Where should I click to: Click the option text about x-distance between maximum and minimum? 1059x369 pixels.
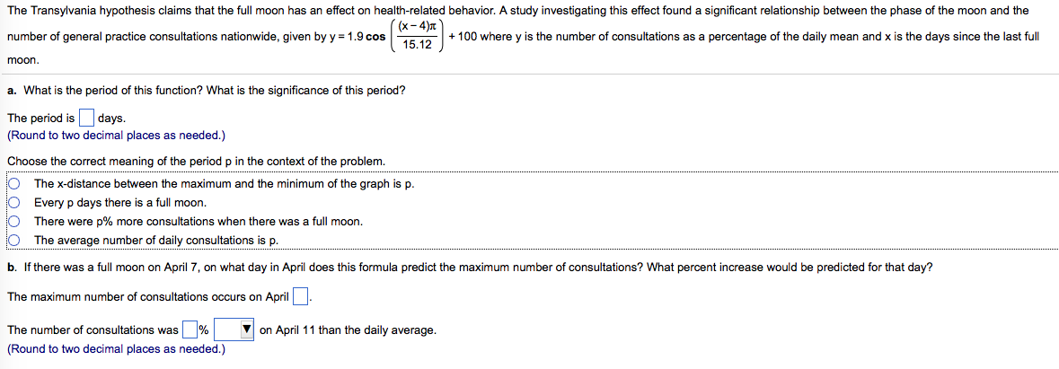[x=224, y=183]
